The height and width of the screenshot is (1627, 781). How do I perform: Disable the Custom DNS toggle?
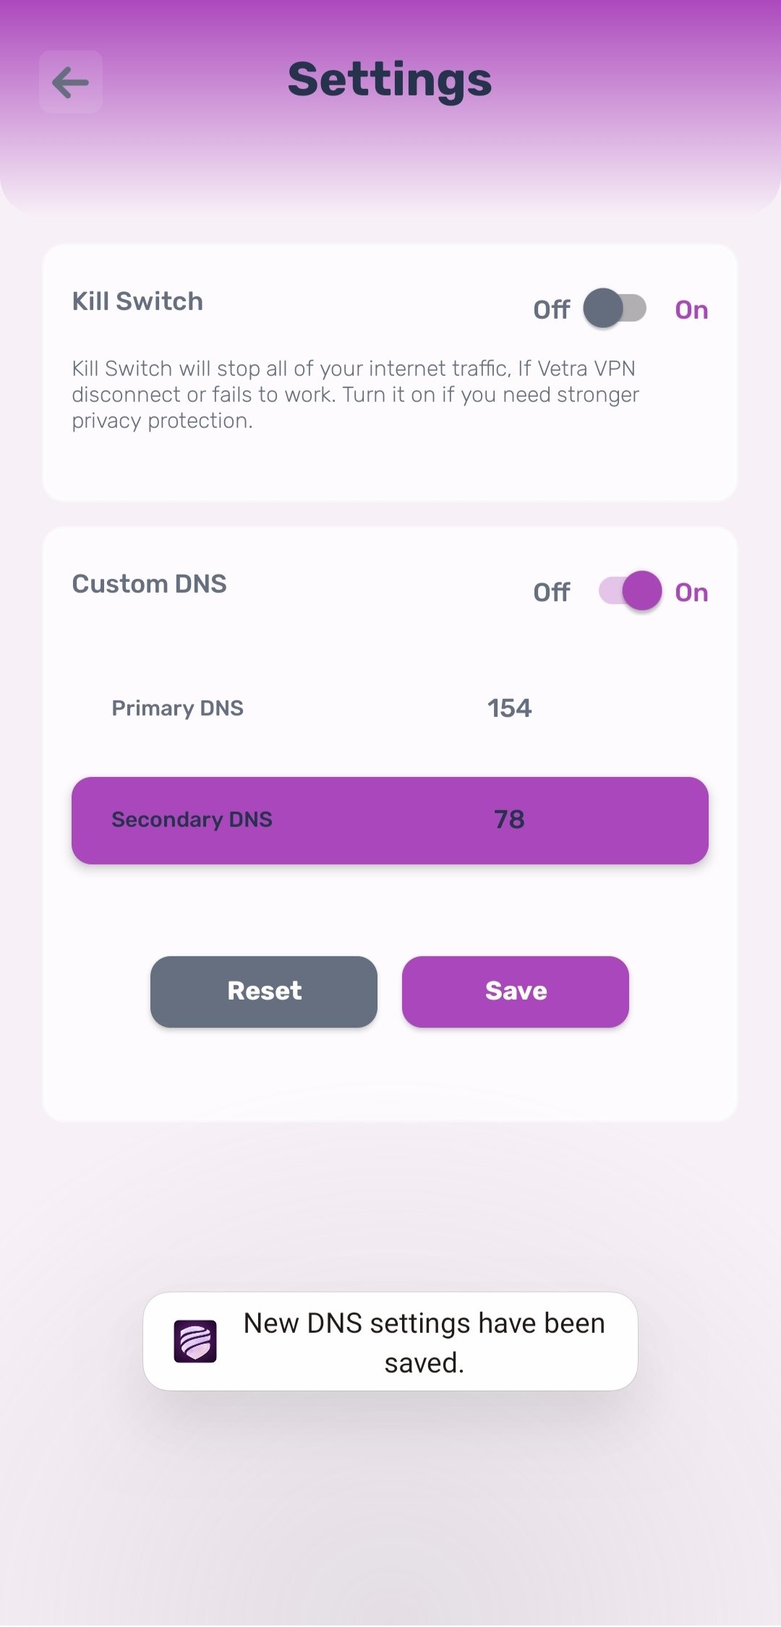point(630,591)
